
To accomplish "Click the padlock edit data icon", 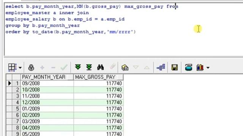I will (31, 67).
